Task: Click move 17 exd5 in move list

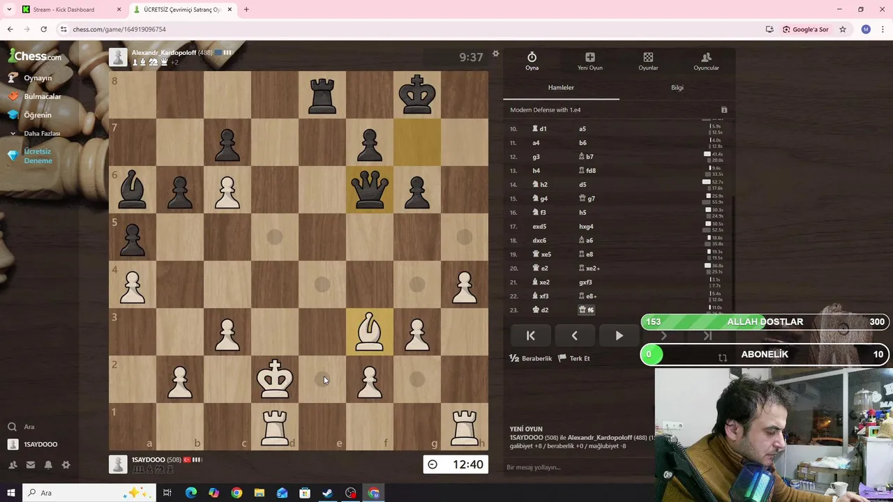Action: tap(539, 227)
